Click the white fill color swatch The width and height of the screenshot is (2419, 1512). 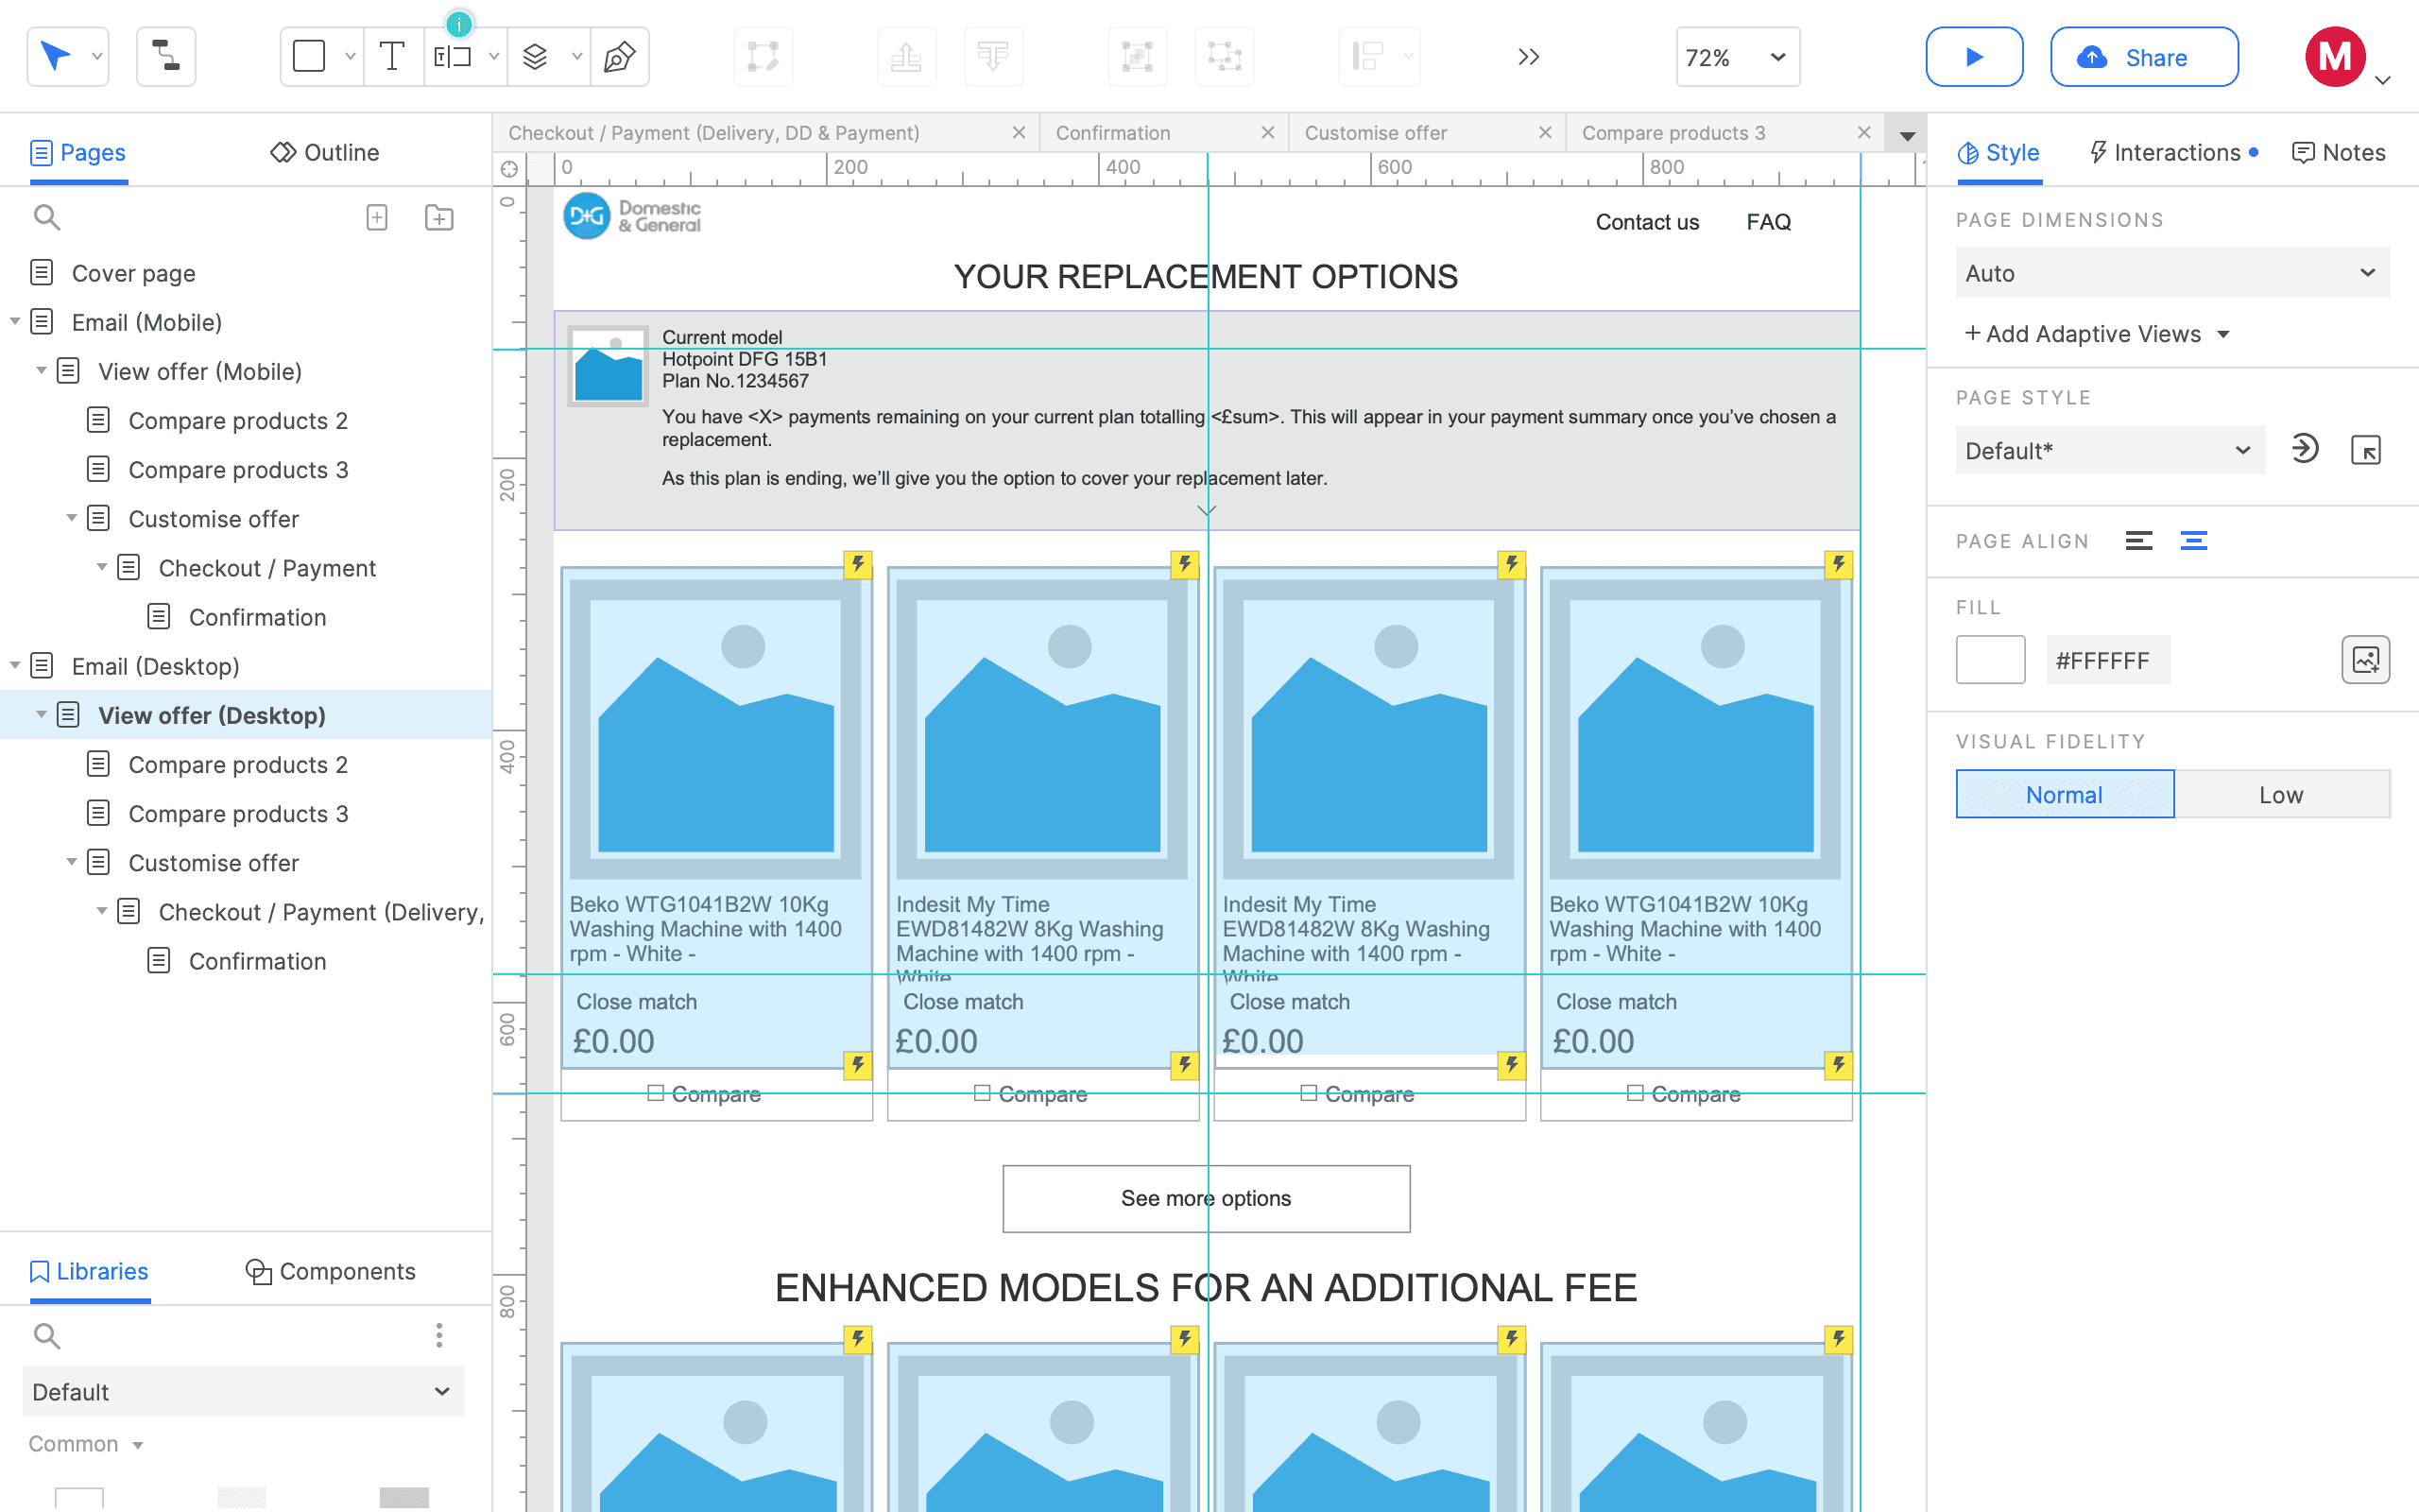(1989, 660)
